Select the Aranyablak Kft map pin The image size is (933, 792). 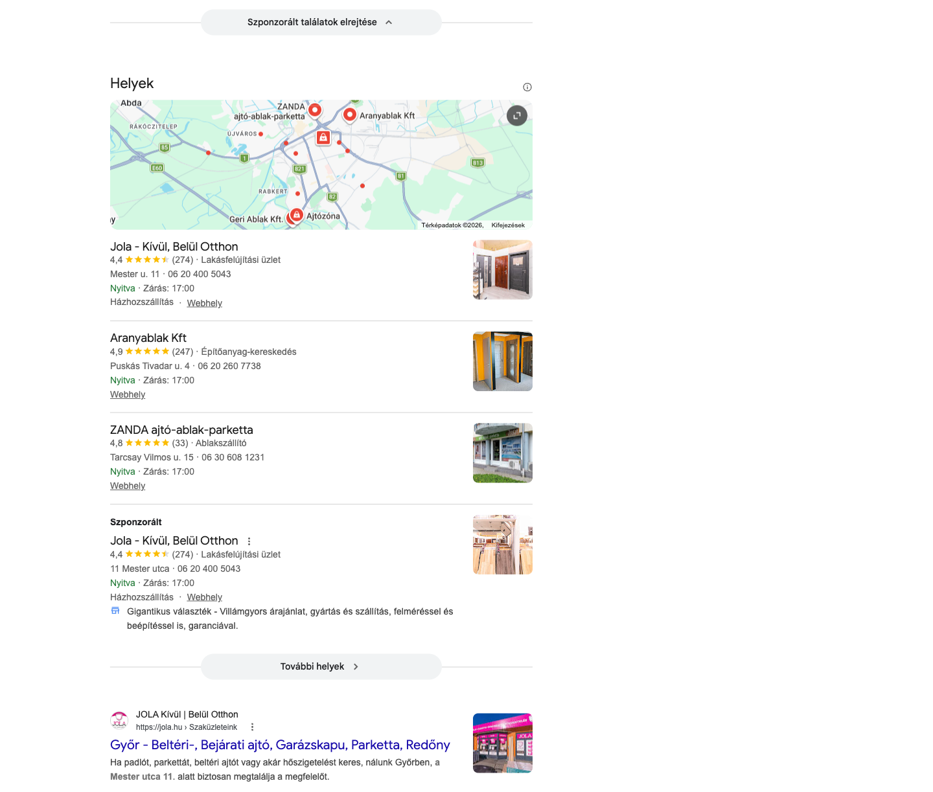[350, 115]
